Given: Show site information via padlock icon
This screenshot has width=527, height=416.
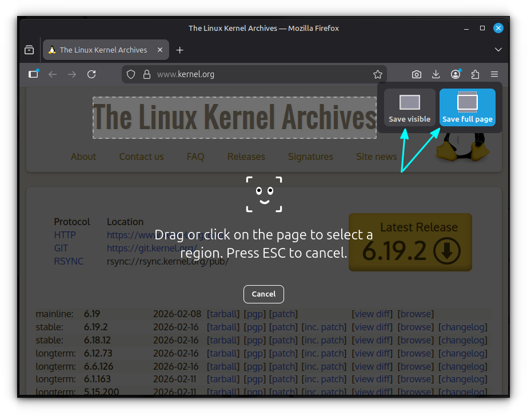Looking at the screenshot, I should 146,74.
